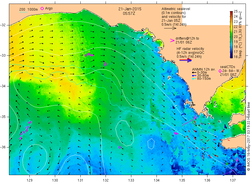The height and width of the screenshot is (184, 252).
Task: Click the '(0.1m contours)' text
Action: pos(174,13)
